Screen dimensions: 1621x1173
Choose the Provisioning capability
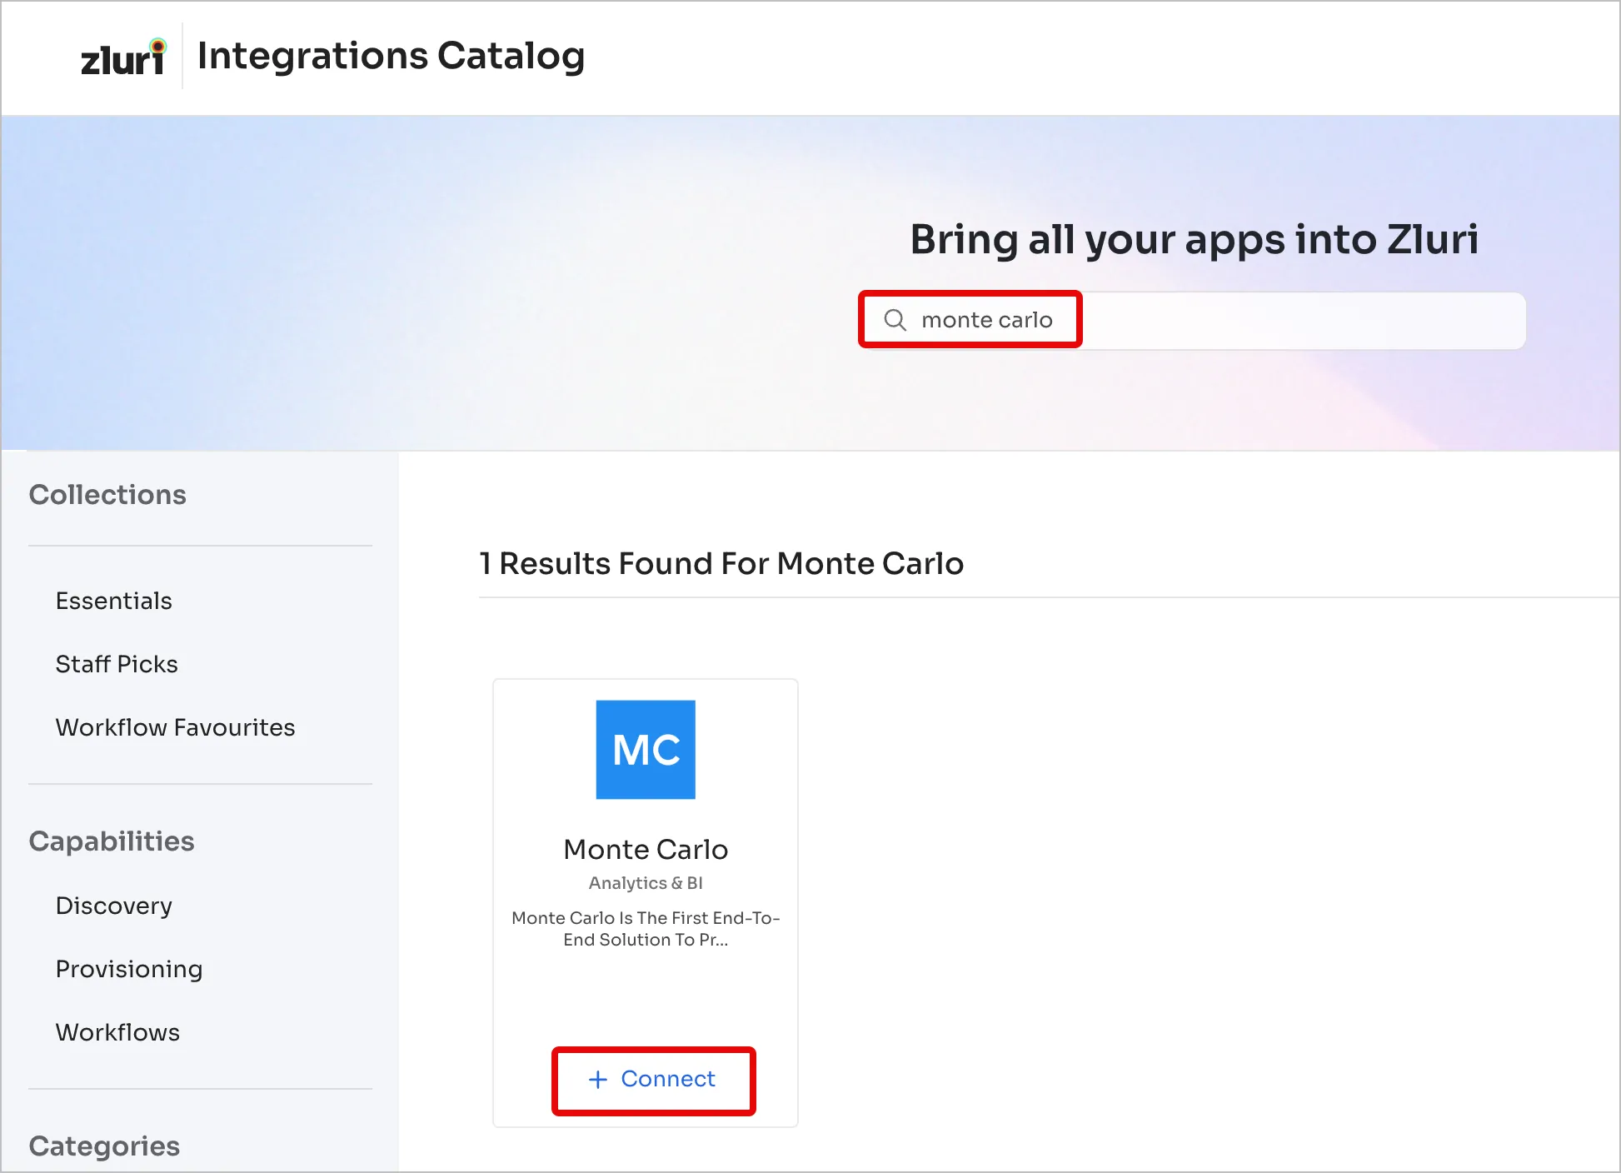[129, 969]
